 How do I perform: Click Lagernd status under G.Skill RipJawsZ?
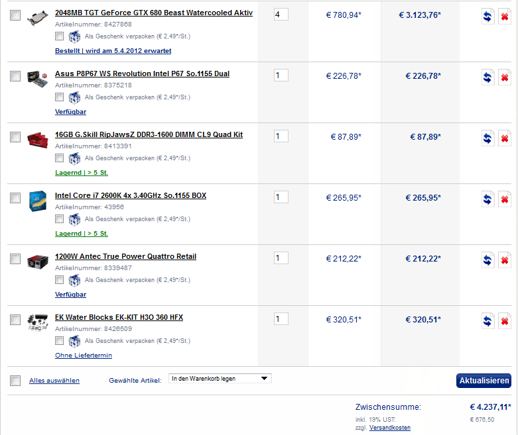(x=82, y=173)
